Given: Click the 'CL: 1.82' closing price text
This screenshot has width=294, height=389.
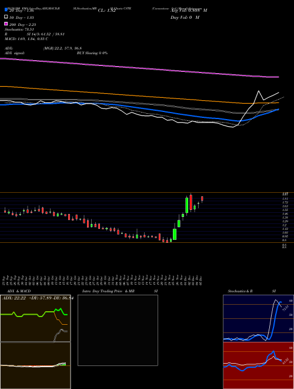Looking at the screenshot, I should pyautogui.click(x=106, y=11).
